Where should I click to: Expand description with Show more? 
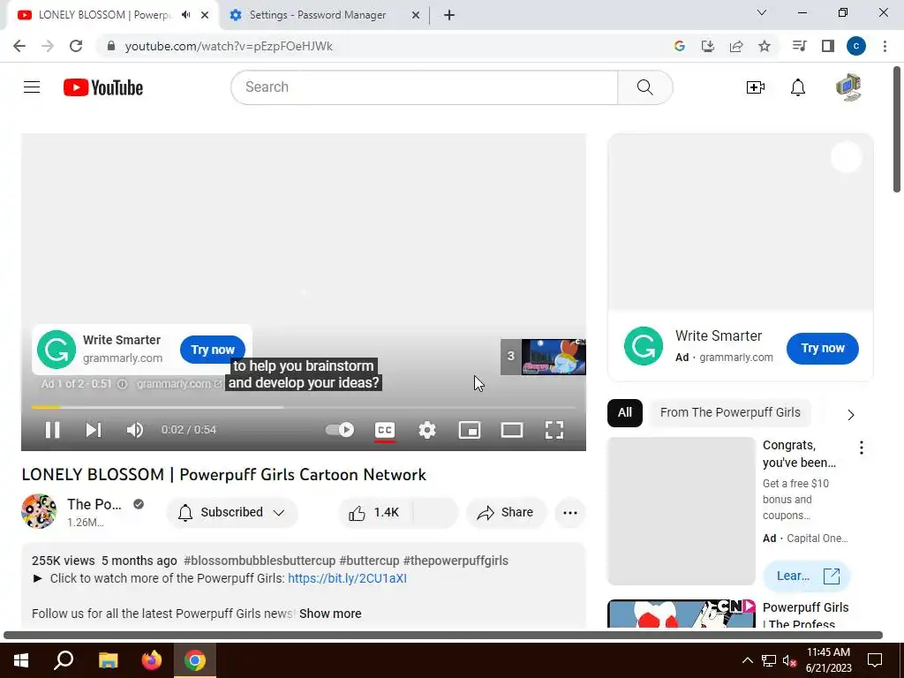tap(330, 614)
